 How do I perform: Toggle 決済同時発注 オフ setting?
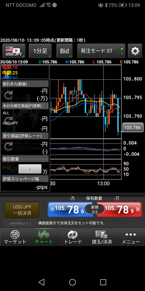point(20,223)
